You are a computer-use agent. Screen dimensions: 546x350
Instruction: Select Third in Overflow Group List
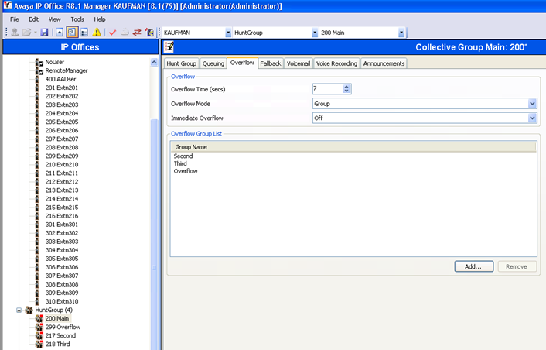(x=180, y=163)
